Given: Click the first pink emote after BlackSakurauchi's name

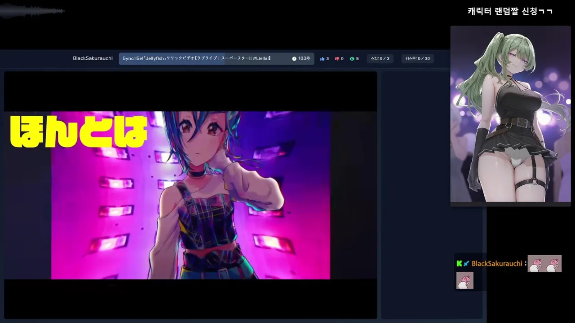Looking at the screenshot, I should click(x=536, y=264).
